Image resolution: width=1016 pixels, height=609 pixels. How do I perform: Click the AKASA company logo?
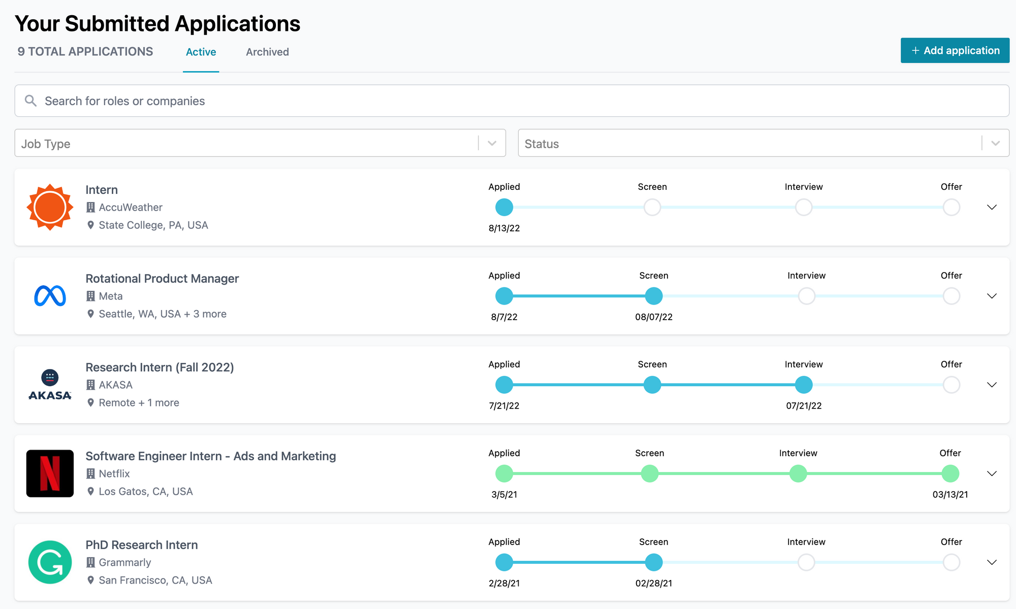tap(49, 385)
